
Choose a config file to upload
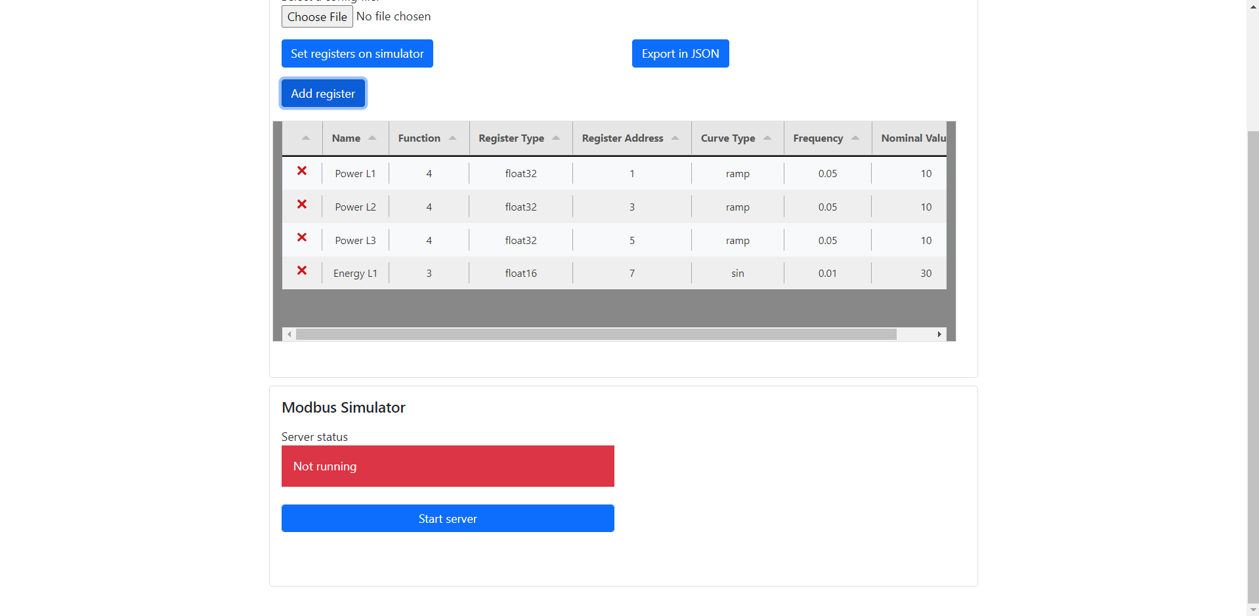(317, 16)
